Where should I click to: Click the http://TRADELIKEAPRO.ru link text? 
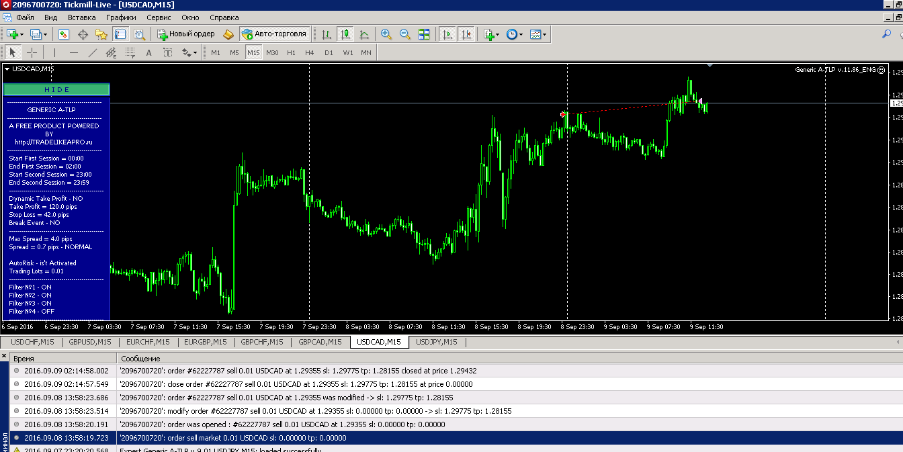54,142
